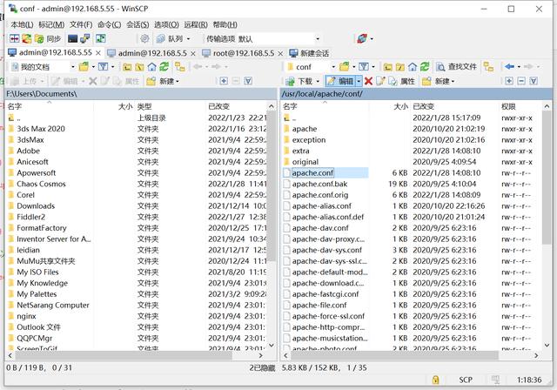Open local directory folder icon beside 我的文档
557x390 pixels.
click(x=84, y=66)
